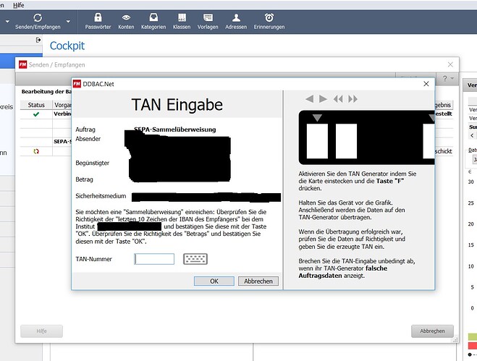This screenshot has height=361, width=477.
Task: Expand the dropdown arrow right of Senden/Empfangen
Action: tap(68, 21)
